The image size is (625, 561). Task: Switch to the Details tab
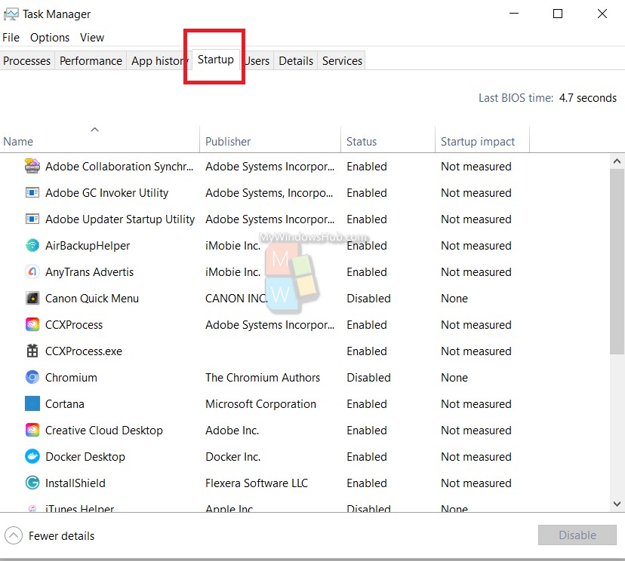pyautogui.click(x=296, y=60)
